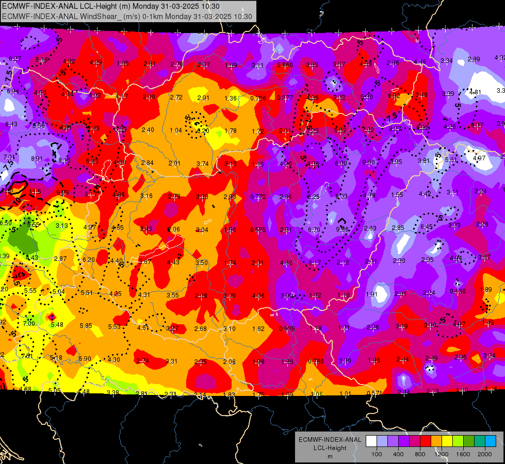Image resolution: width=505 pixels, height=464 pixels.
Task: Click the white swatch in the LCL-Height legend
Action: coord(371,441)
